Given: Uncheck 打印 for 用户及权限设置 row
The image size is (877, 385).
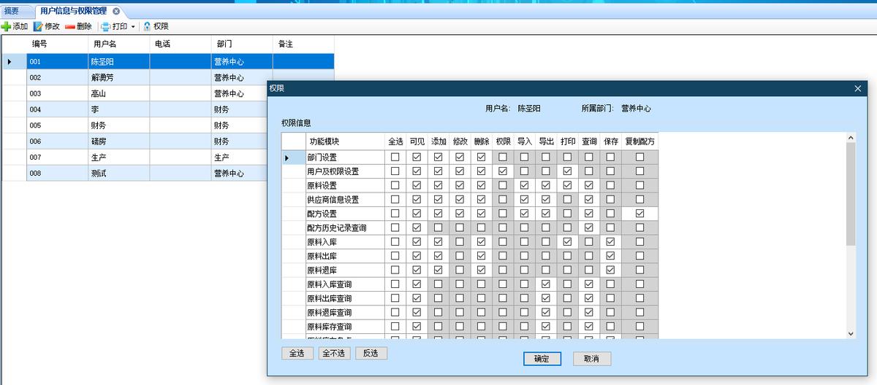Looking at the screenshot, I should pyautogui.click(x=567, y=171).
